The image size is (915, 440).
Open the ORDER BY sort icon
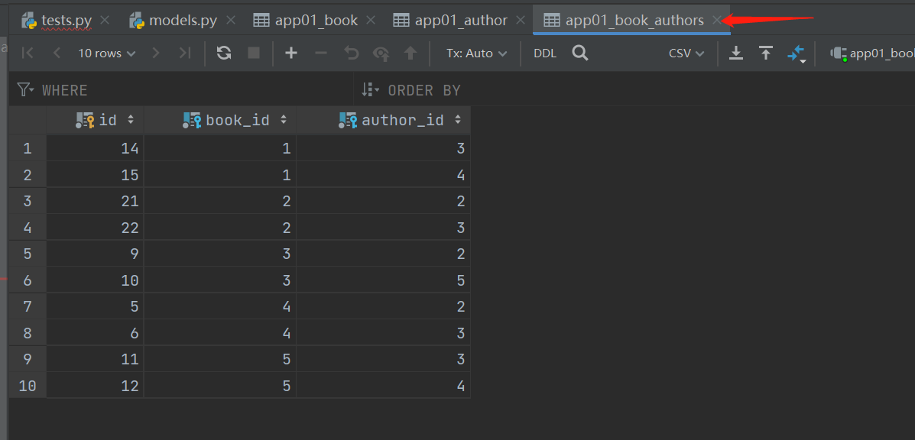click(x=370, y=89)
